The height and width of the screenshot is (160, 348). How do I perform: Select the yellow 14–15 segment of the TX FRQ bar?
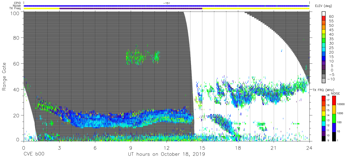click(x=324, y=113)
